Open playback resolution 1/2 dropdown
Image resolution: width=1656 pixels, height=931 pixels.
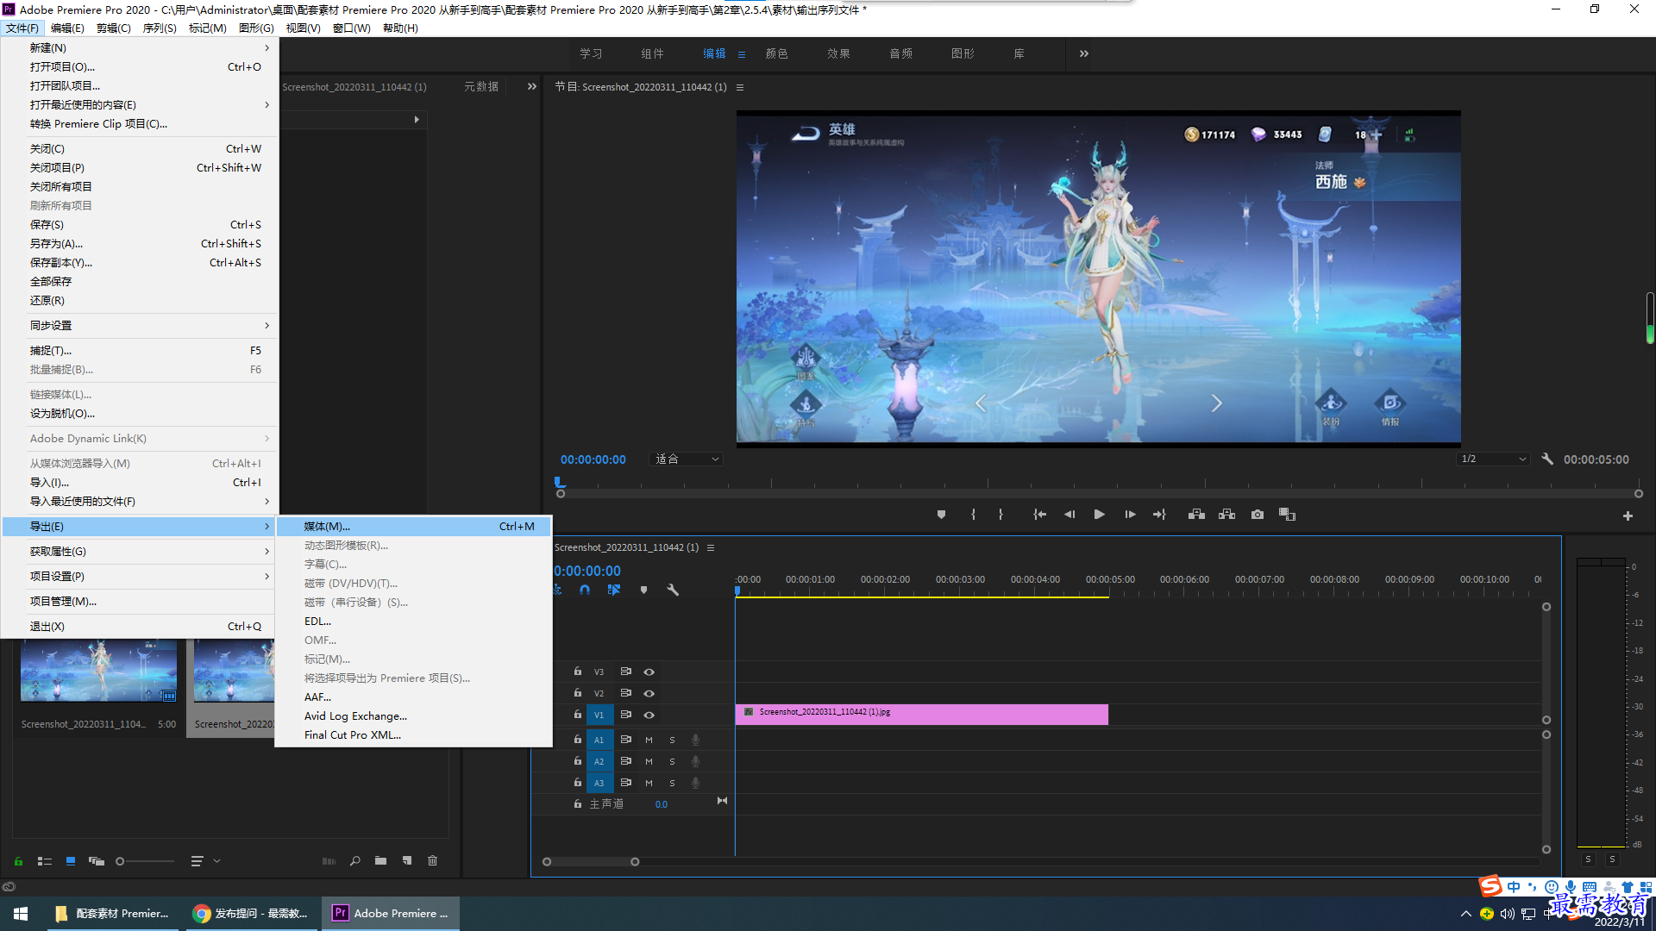pos(1493,459)
